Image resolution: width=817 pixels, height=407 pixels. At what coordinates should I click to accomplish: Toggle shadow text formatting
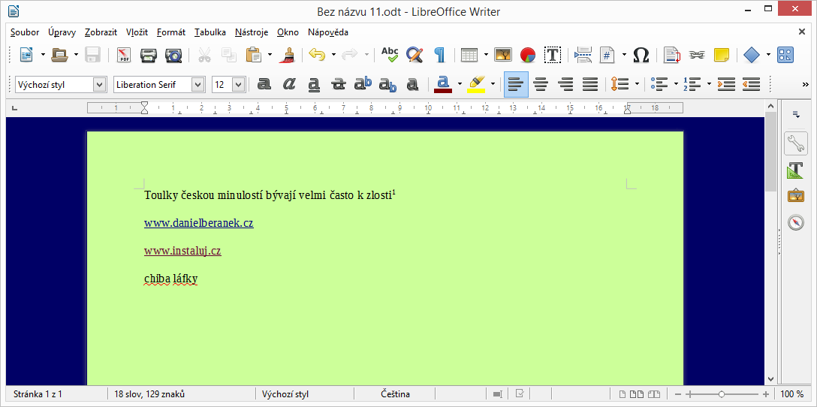[x=413, y=84]
